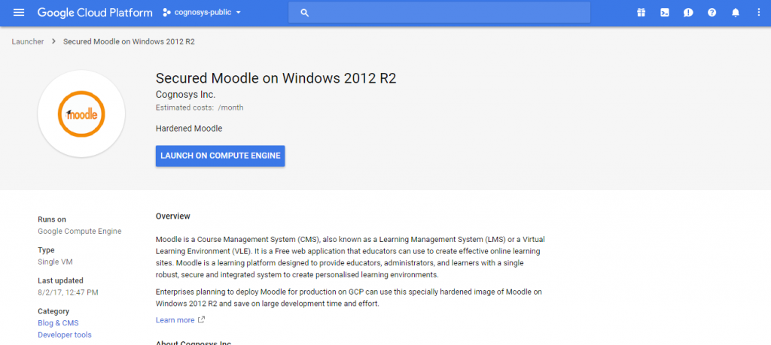Screen dimensions: 771x345
Task: Open the hamburger navigation menu
Action: point(19,13)
